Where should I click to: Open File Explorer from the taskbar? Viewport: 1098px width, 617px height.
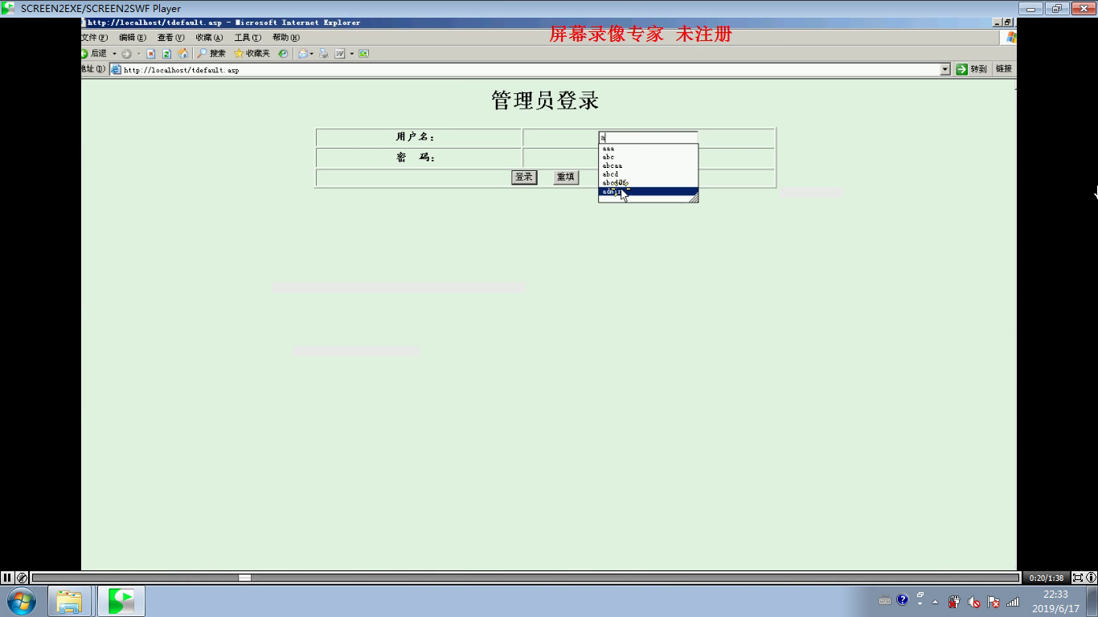click(x=69, y=601)
